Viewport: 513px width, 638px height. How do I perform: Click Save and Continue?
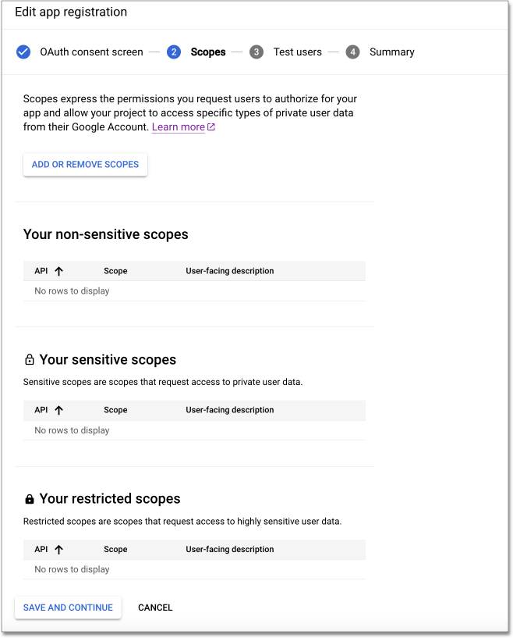(68, 608)
